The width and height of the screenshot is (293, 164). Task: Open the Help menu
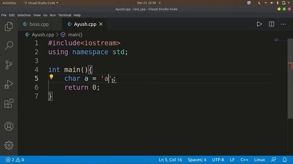click(x=77, y=15)
